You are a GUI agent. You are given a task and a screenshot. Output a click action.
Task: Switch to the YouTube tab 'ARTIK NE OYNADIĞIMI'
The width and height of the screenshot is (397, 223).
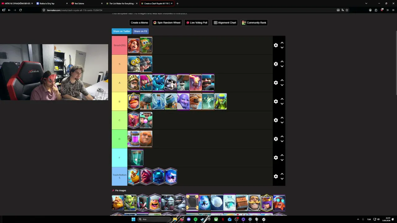(x=17, y=3)
